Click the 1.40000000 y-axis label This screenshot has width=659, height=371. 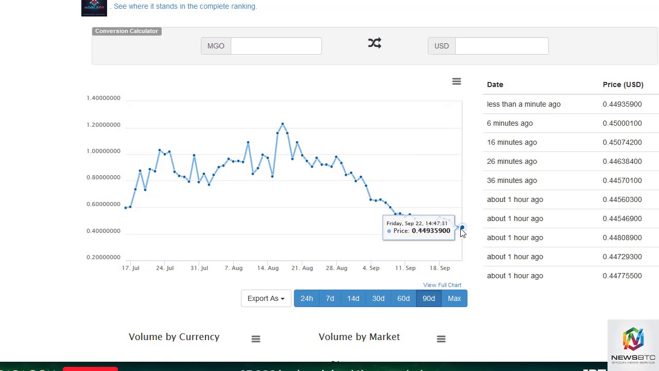pyautogui.click(x=103, y=98)
